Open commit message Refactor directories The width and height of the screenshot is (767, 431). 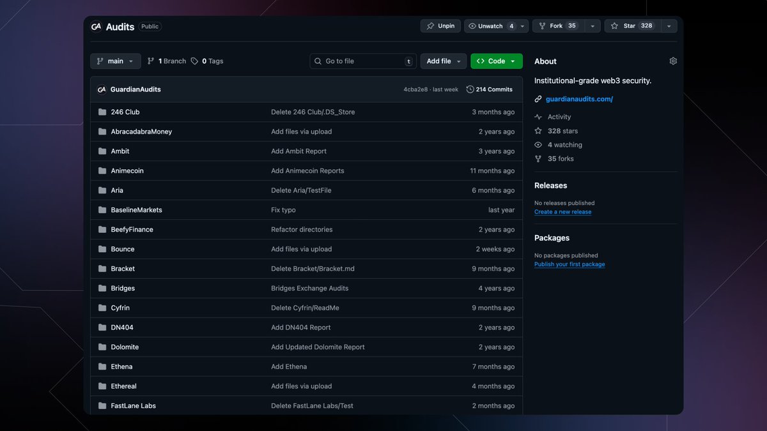(302, 229)
